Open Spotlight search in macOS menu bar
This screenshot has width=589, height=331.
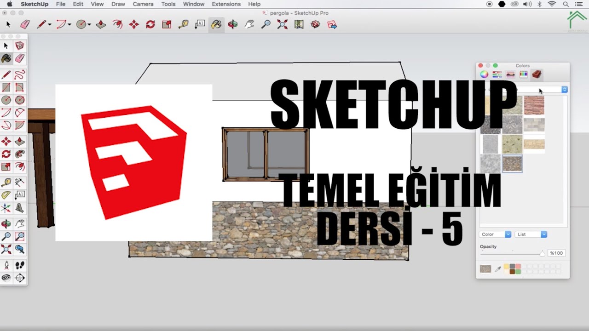(565, 4)
